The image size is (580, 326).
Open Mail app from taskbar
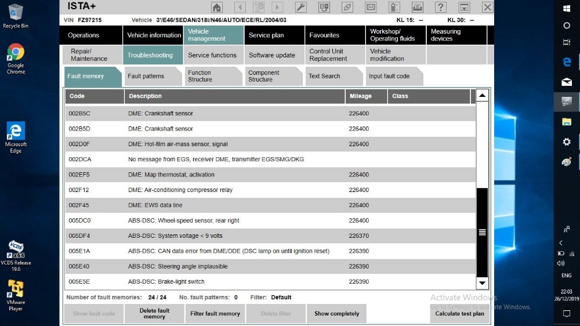pyautogui.click(x=566, y=82)
